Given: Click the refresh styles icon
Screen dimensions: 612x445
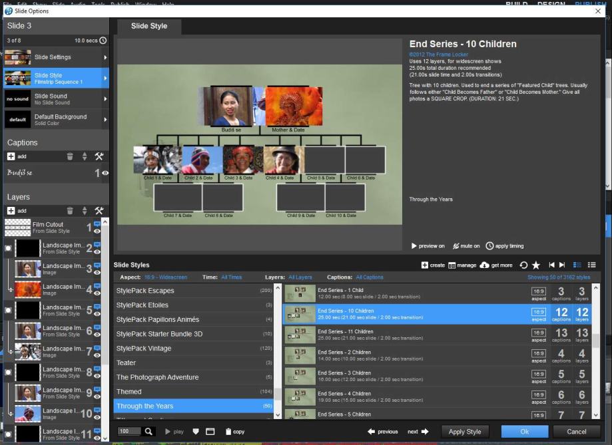Looking at the screenshot, I should click(523, 265).
